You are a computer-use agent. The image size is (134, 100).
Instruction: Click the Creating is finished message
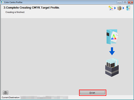click(15, 12)
